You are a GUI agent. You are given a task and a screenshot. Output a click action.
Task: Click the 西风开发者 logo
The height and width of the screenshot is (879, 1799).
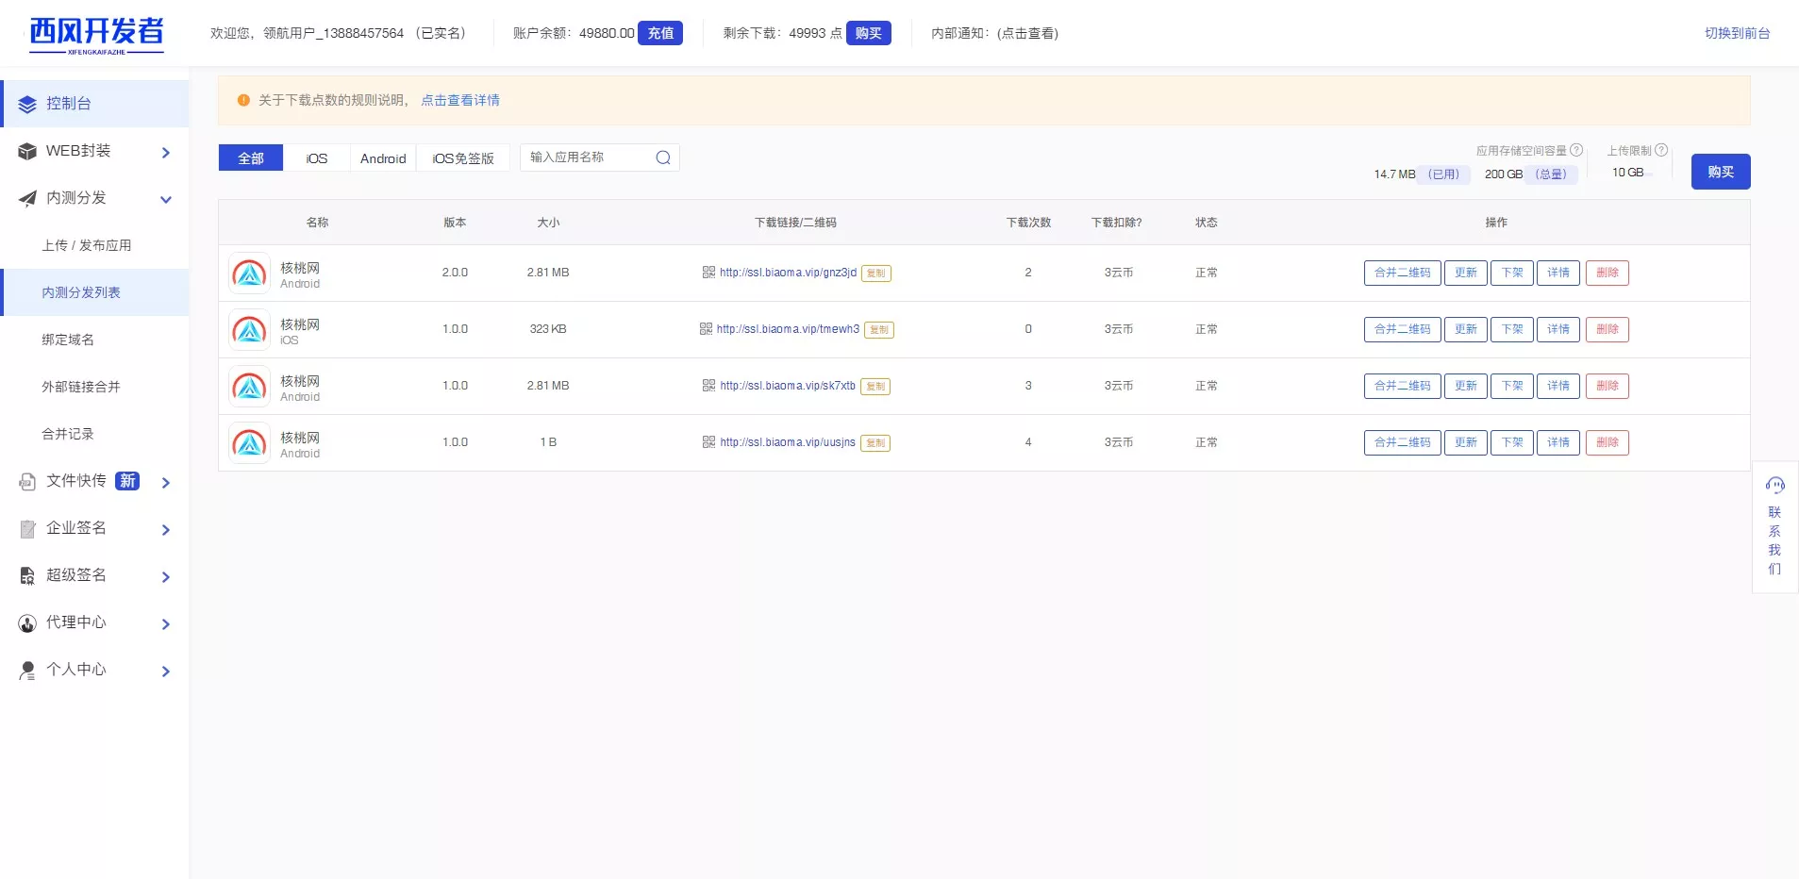tap(96, 34)
